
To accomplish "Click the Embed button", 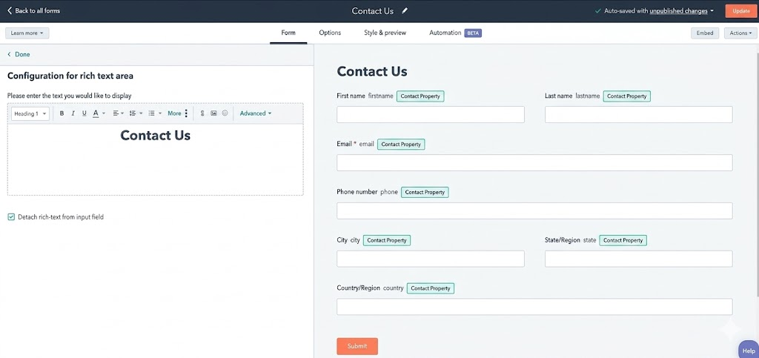I will coord(705,33).
